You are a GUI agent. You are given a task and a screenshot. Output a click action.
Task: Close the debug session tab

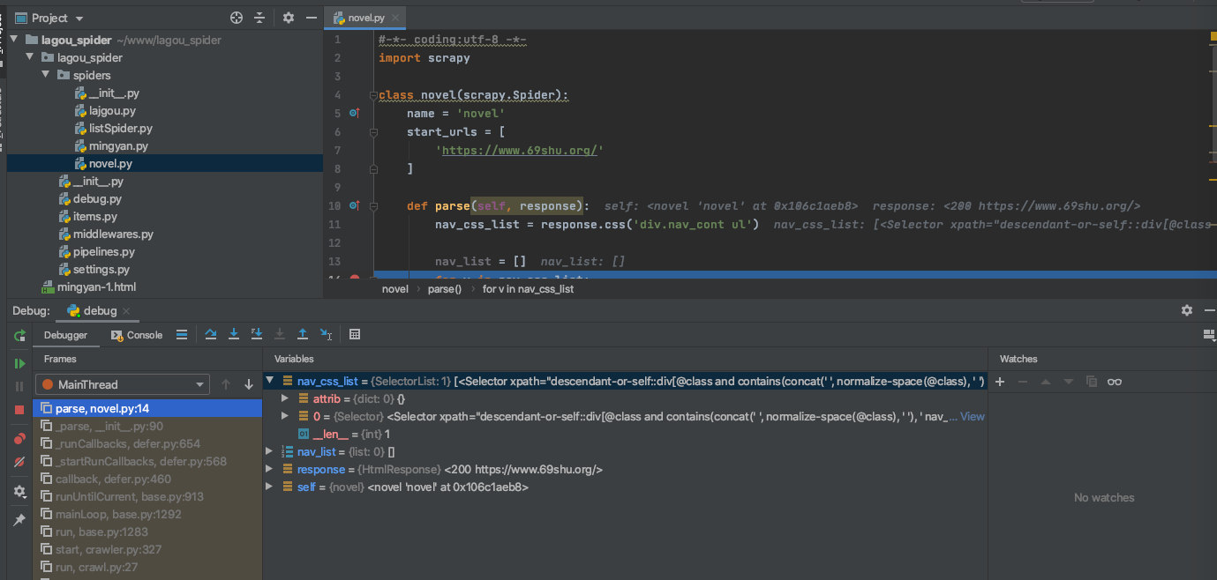pyautogui.click(x=126, y=311)
